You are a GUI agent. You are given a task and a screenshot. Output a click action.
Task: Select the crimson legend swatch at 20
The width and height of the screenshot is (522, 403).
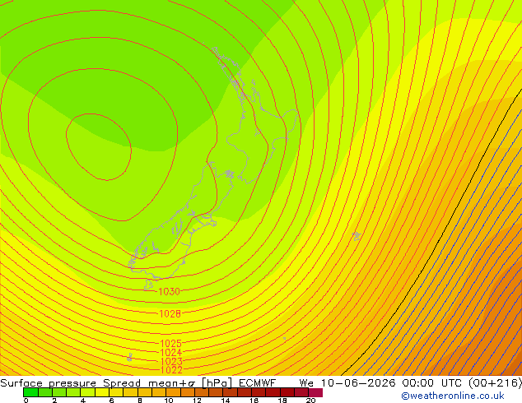315,392
